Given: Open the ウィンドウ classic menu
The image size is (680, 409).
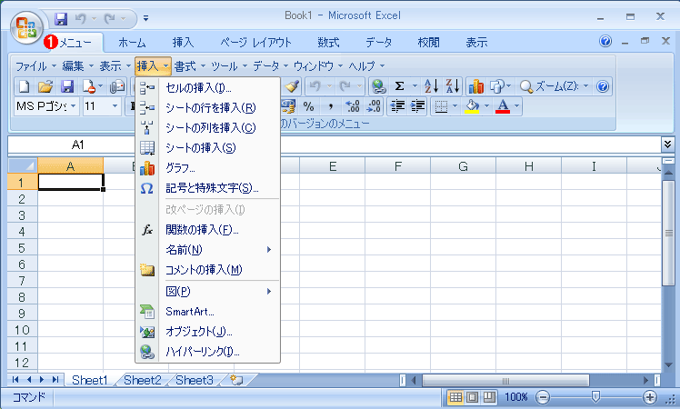Looking at the screenshot, I should [318, 66].
